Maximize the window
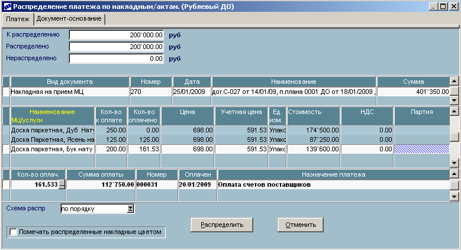461x250 pixels. [x=443, y=6]
